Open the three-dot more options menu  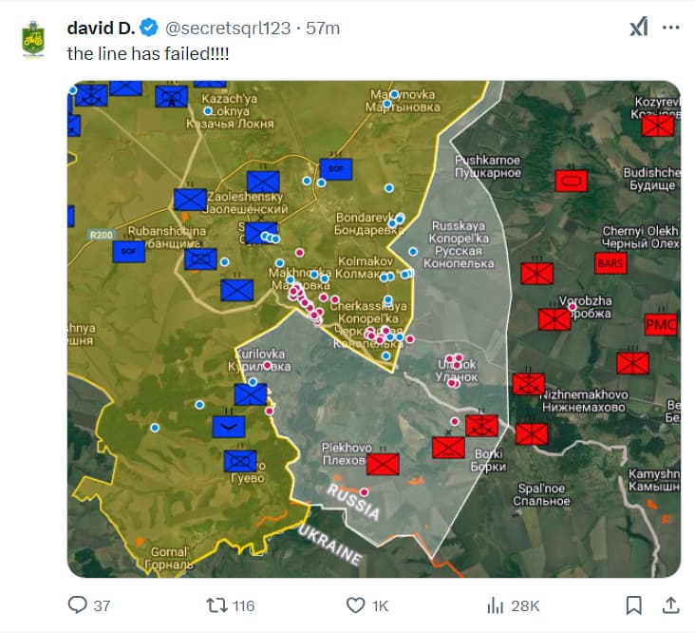(x=671, y=28)
